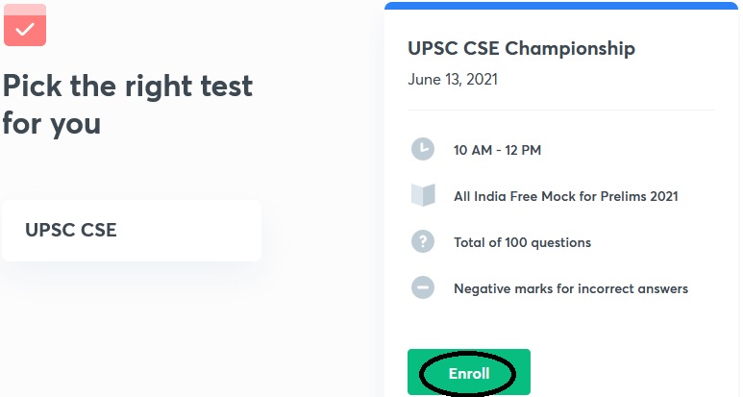This screenshot has width=743, height=397.
Task: Select the UPSC CSE exam category card
Action: (132, 231)
